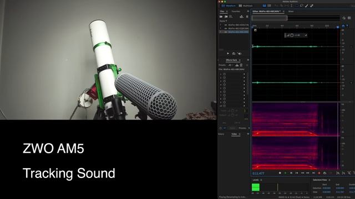355x199 pixels.
Task: Select the Time Selection tool
Action: point(292,6)
